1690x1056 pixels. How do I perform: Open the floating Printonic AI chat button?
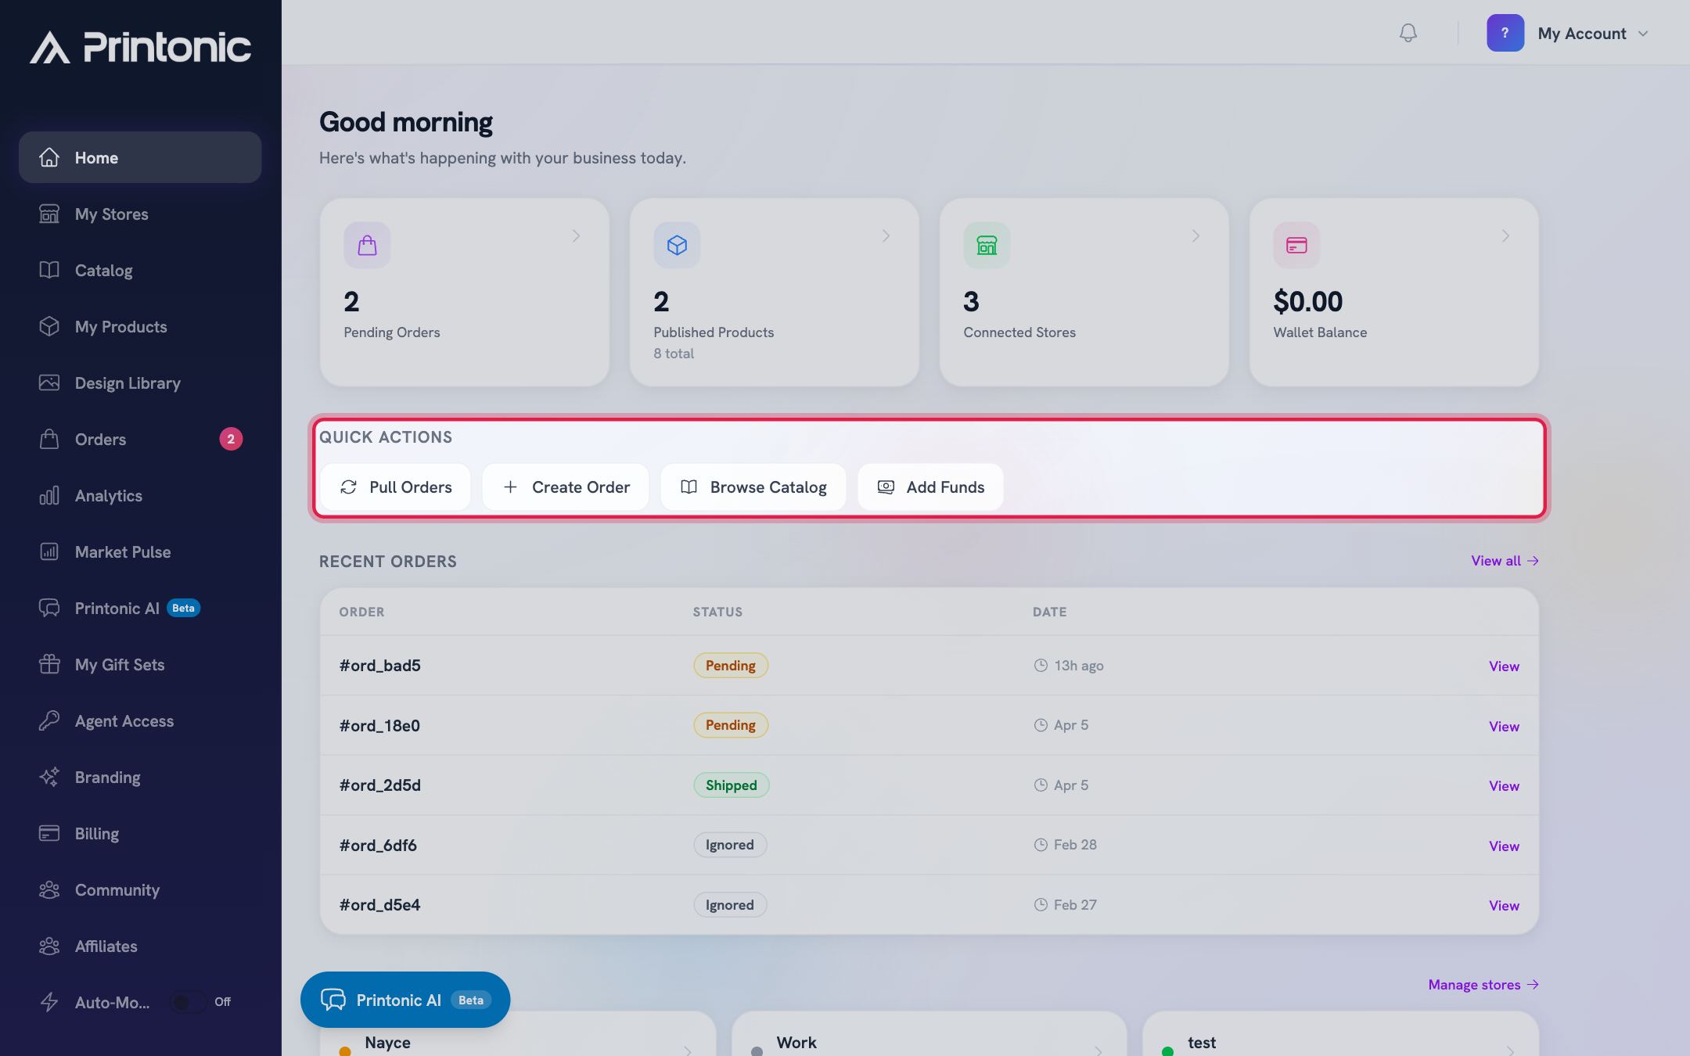[405, 1000]
